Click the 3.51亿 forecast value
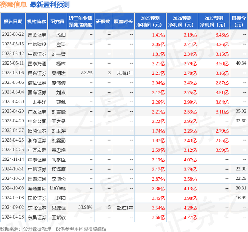 [222, 92]
